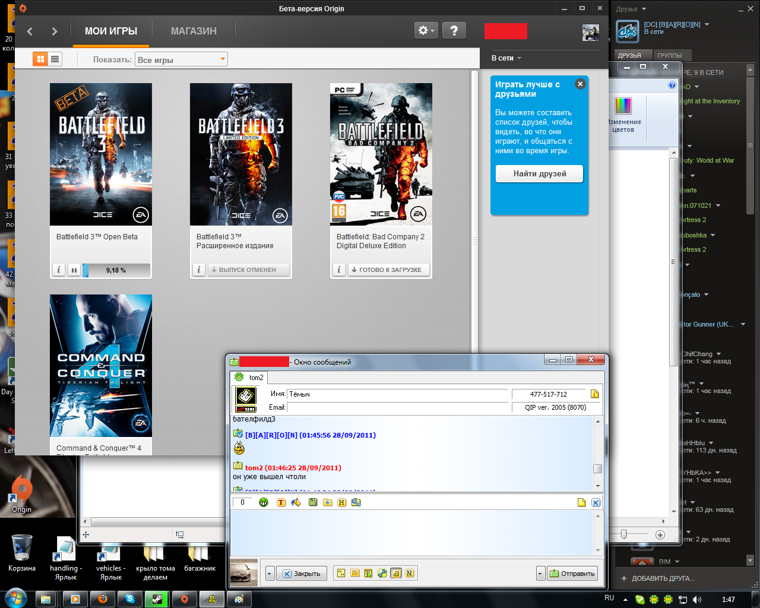Click the ВЫПУСК ОТМЕНЕН button
The width and height of the screenshot is (760, 608).
click(249, 270)
